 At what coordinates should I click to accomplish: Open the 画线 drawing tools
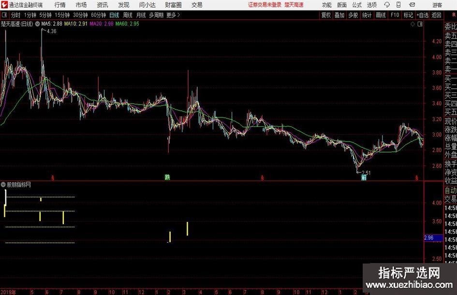[x=381, y=15]
